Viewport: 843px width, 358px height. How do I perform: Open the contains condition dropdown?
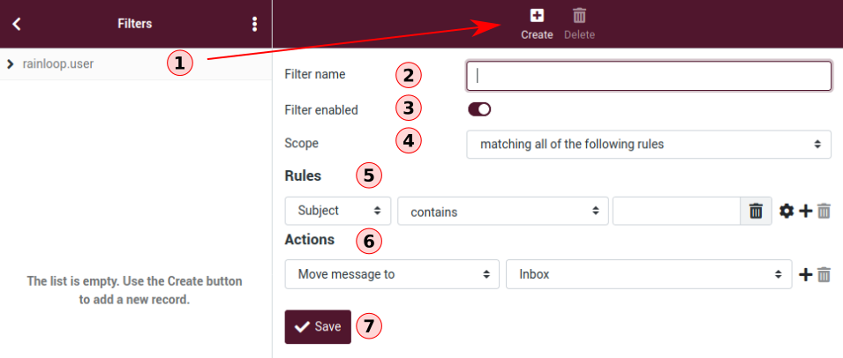point(503,211)
